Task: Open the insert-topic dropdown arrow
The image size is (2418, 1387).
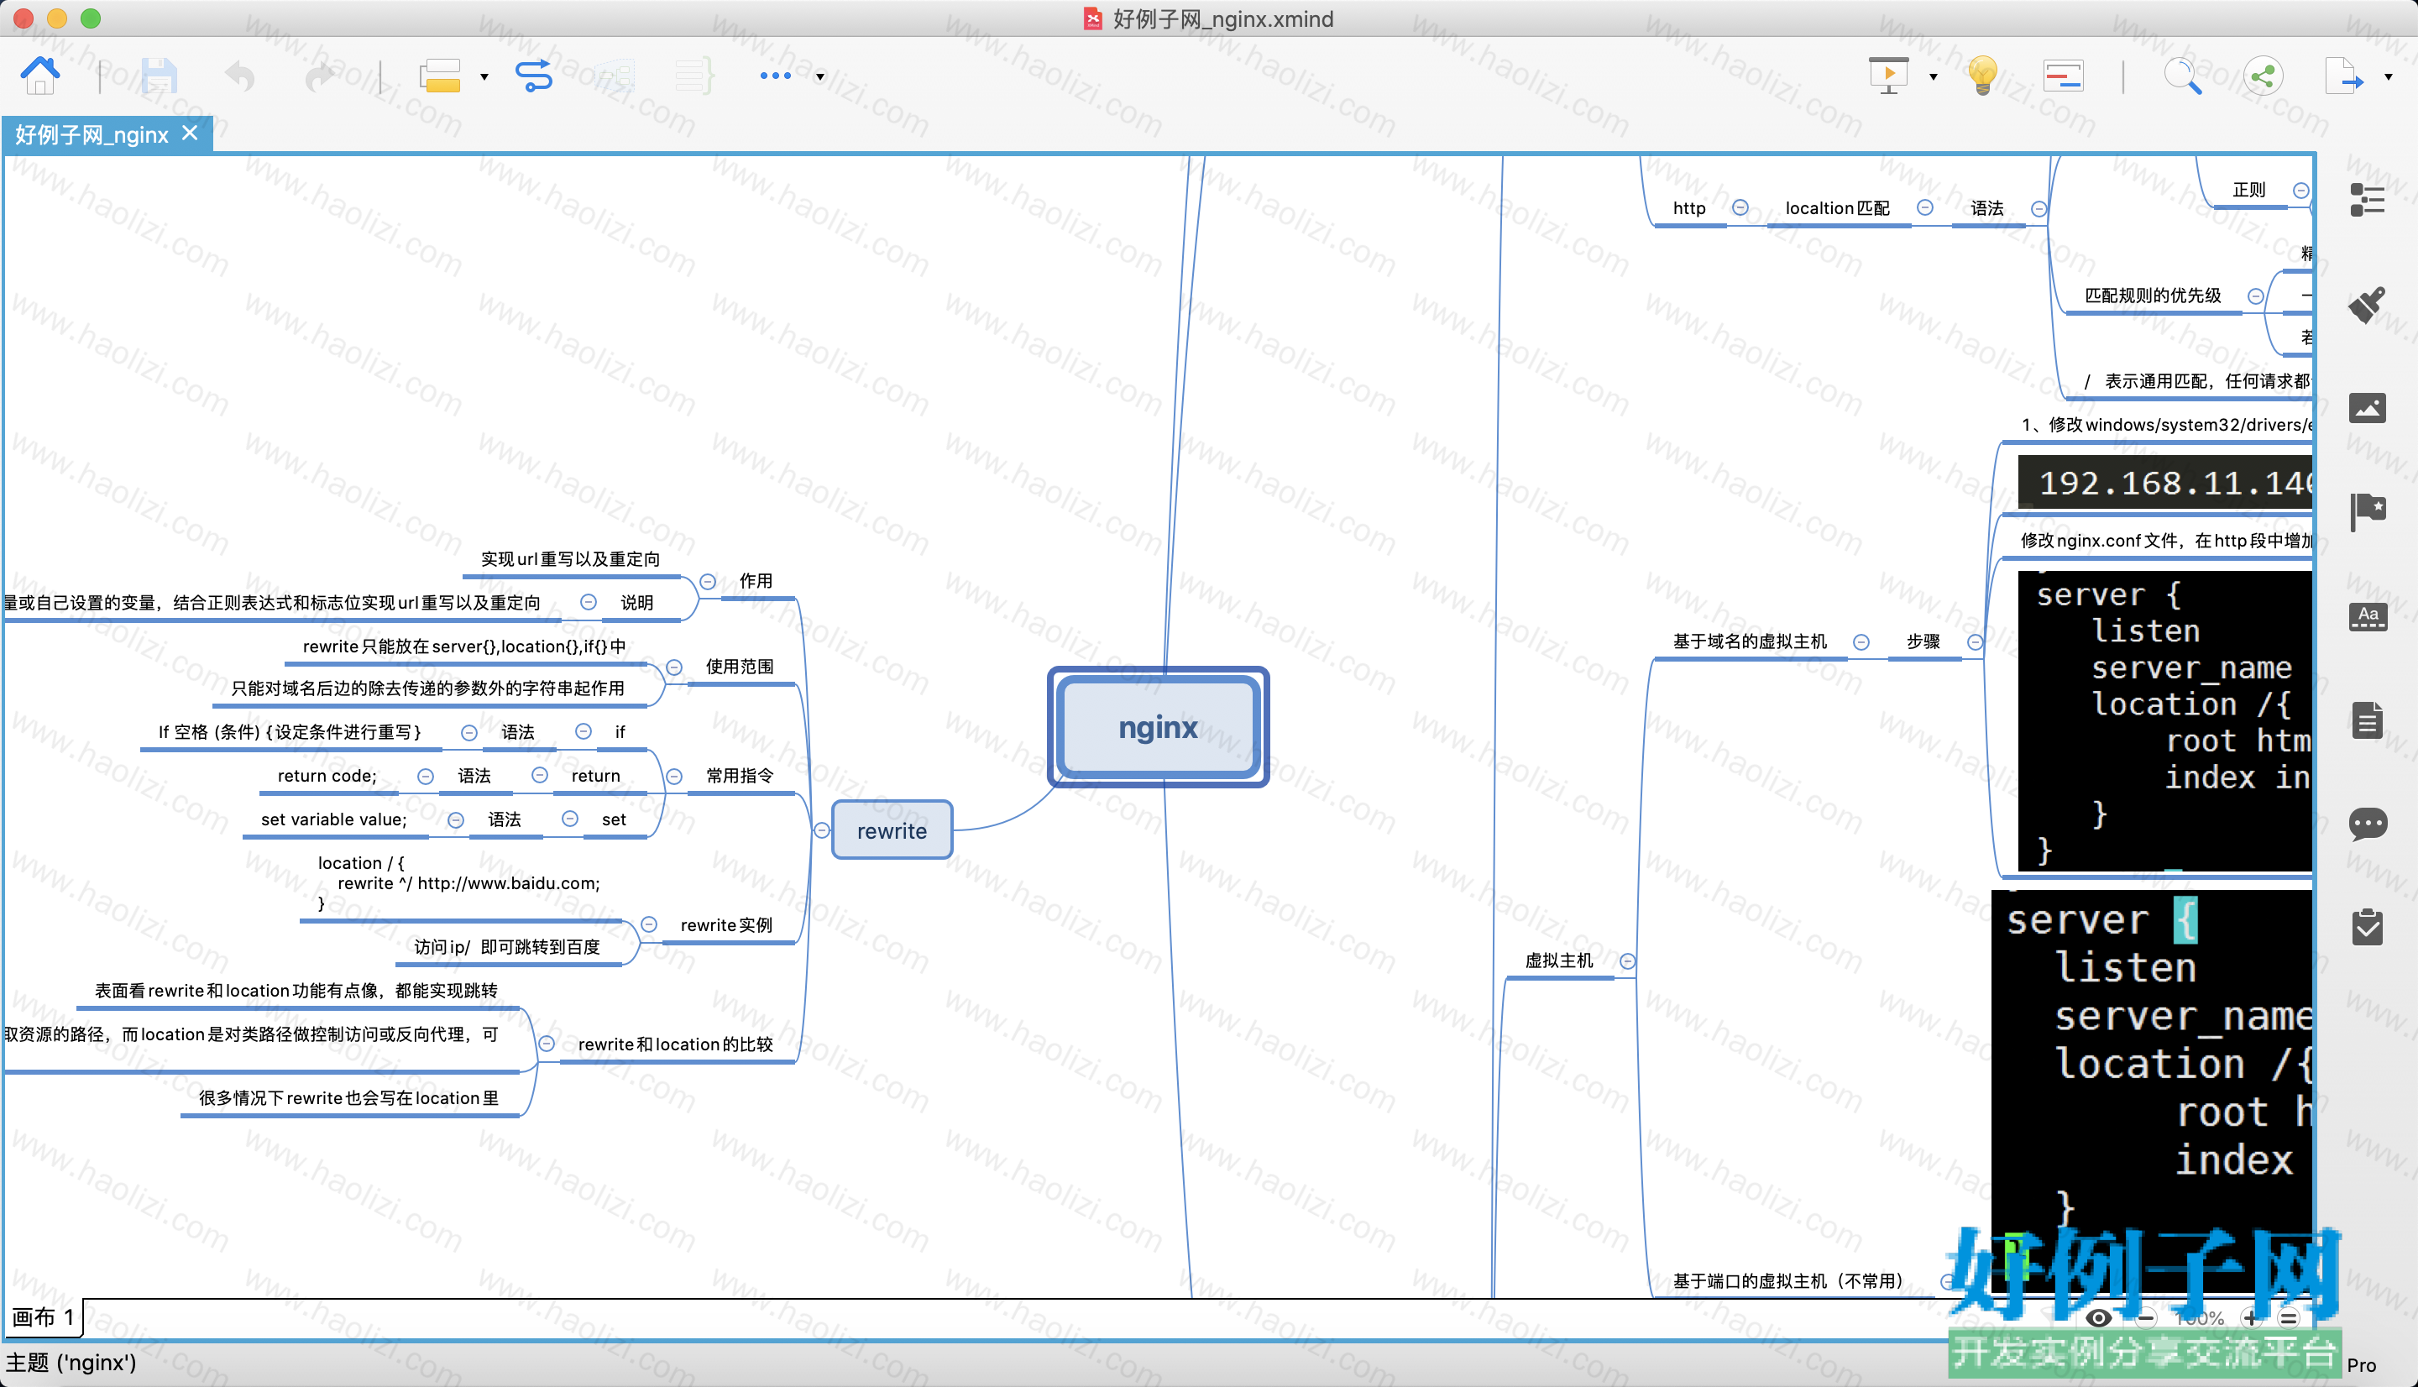Action: (484, 76)
